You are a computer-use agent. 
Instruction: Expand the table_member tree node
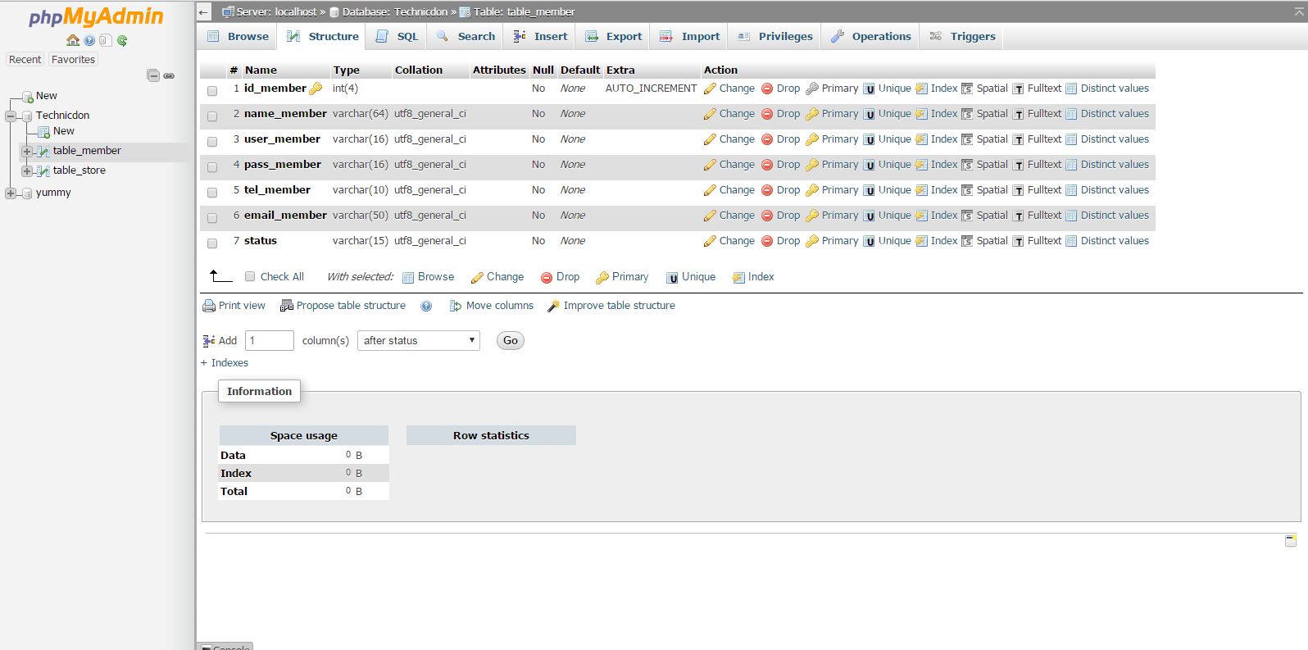pos(27,152)
